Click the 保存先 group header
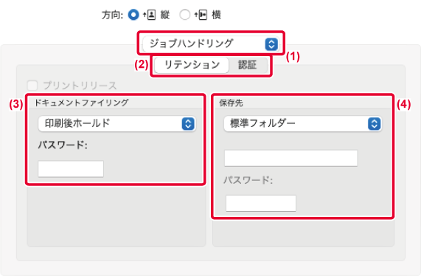421x276 pixels. (x=231, y=103)
